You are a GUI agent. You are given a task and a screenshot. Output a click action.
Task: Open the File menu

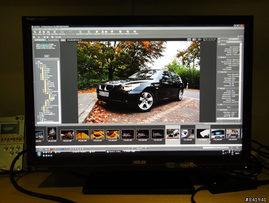[x=34, y=29]
